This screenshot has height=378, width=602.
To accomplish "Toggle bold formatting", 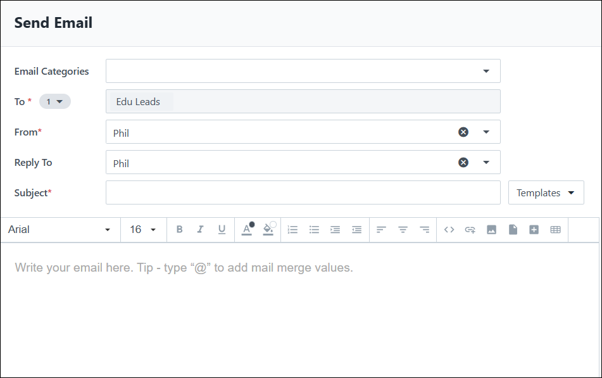I will point(179,229).
